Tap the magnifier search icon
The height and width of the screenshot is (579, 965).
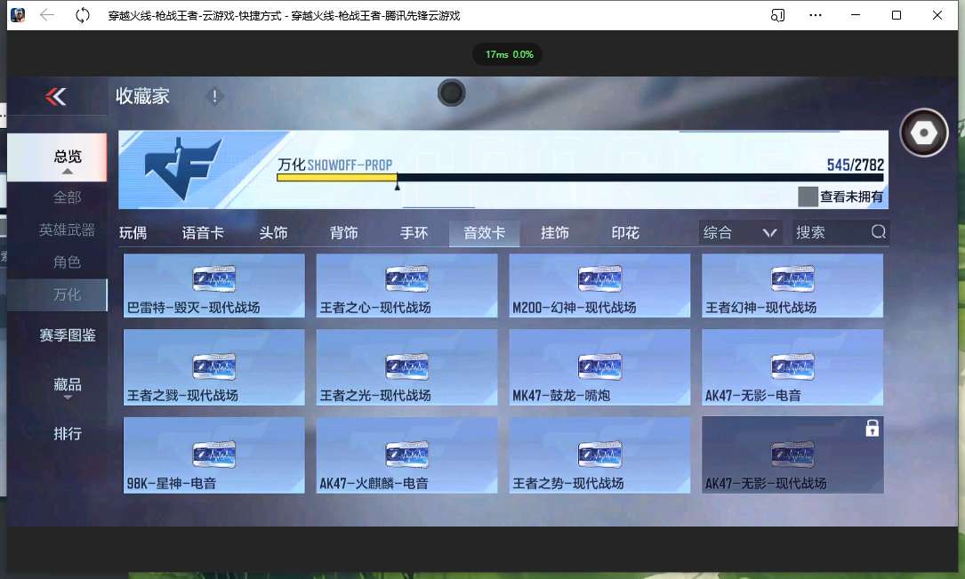pyautogui.click(x=878, y=232)
